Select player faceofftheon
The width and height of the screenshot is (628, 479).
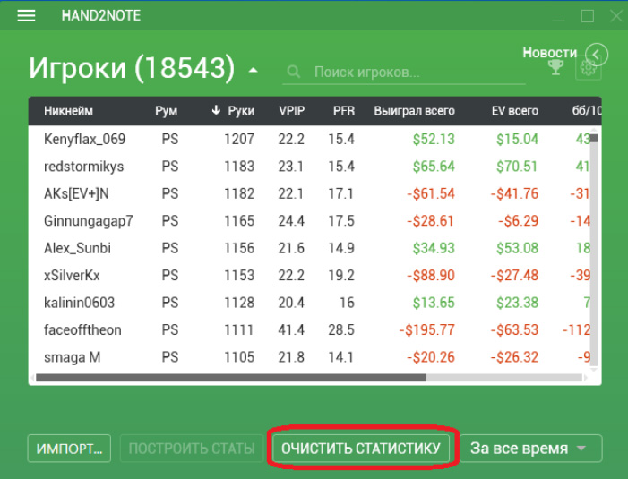(82, 329)
